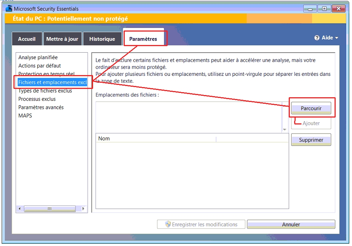Choose Protection en temps réel
Screen dimensions: 352x246
point(47,74)
